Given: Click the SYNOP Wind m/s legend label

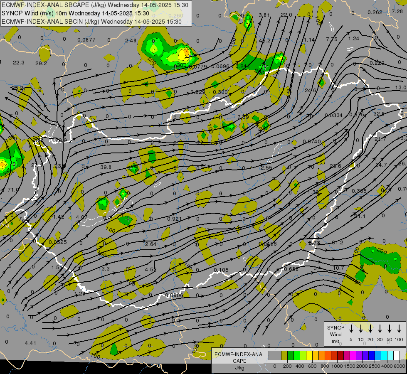Looking at the screenshot, I should 335,334.
